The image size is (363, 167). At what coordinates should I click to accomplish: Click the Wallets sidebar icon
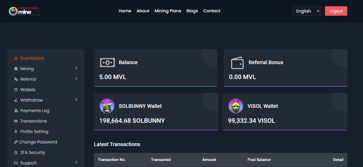[x=16, y=90]
